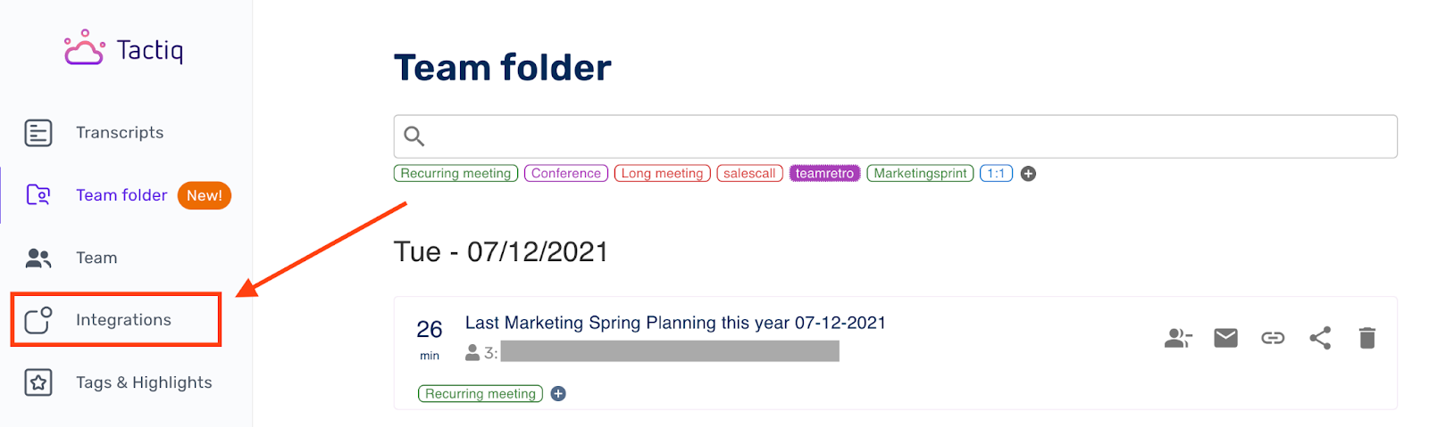1429x427 pixels.
Task: Open Transcripts in the sidebar
Action: [x=119, y=133]
